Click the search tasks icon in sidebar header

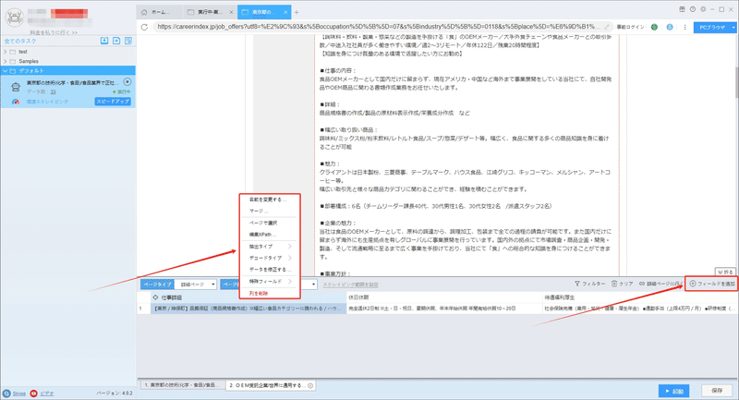pos(128,41)
